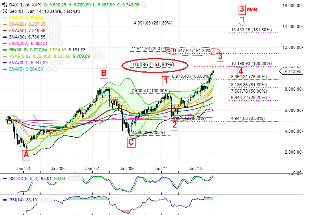Remove the RSI(14) indicator
The height and width of the screenshot is (215, 318).
(49, 200)
